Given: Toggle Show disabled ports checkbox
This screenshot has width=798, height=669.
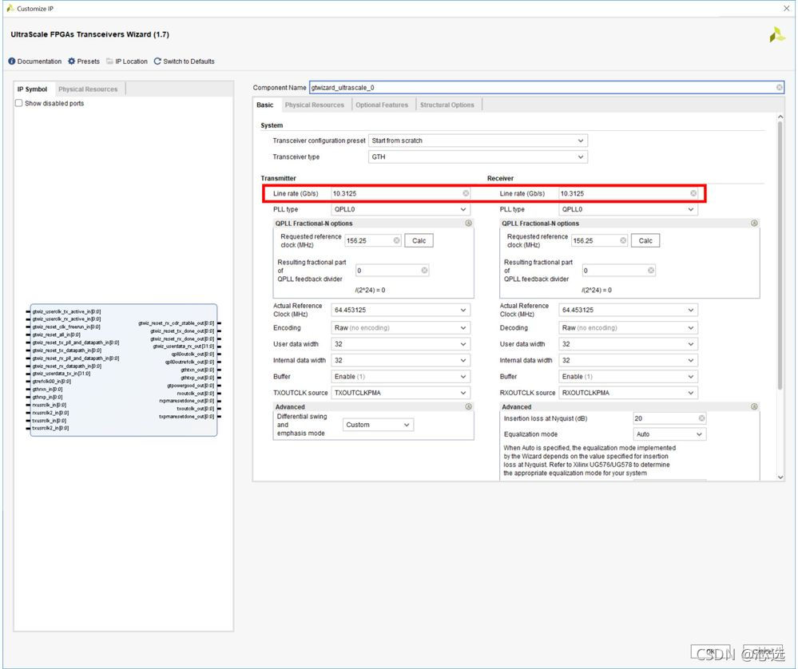Looking at the screenshot, I should tap(19, 103).
